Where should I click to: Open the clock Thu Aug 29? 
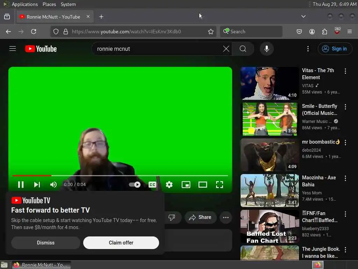point(335,4)
